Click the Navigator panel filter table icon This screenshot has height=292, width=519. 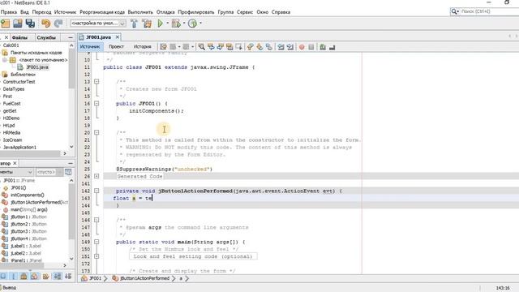[68, 172]
